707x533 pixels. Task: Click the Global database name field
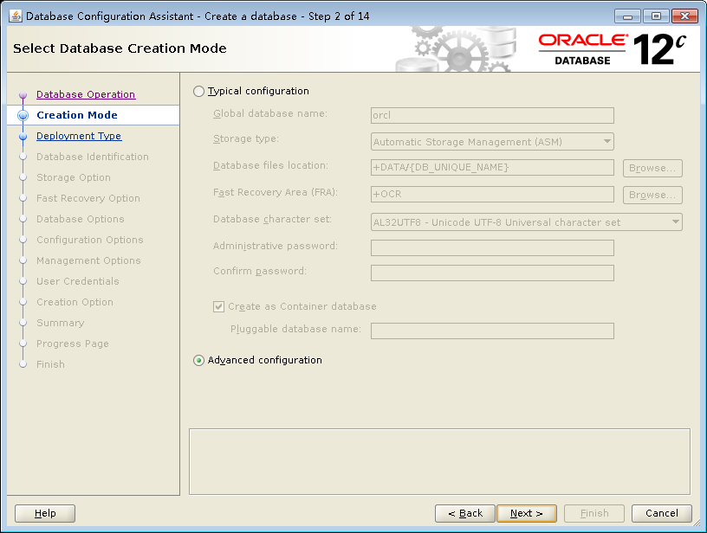tap(492, 116)
